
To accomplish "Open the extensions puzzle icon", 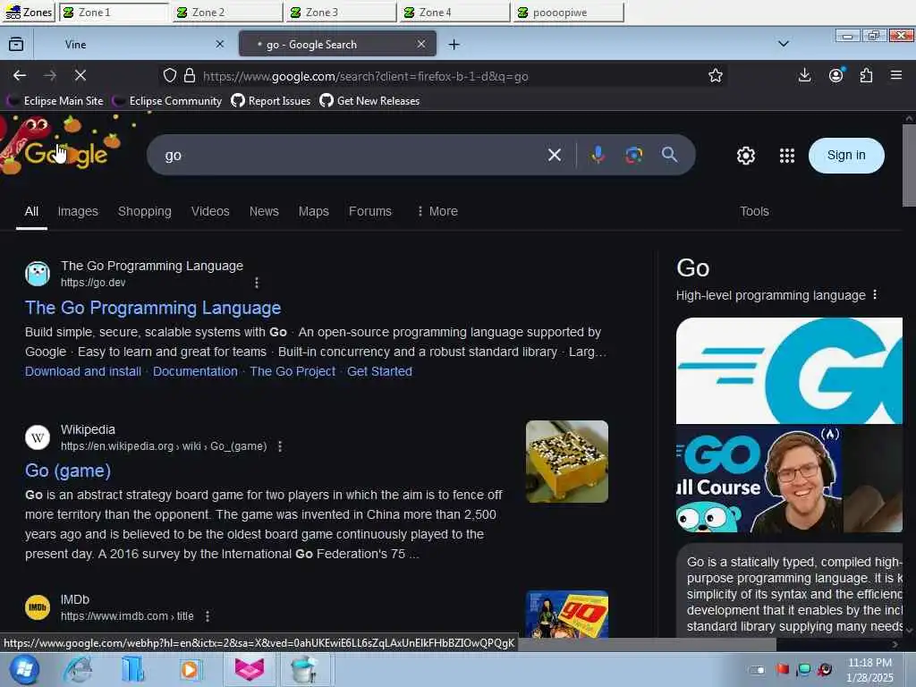I will [866, 75].
